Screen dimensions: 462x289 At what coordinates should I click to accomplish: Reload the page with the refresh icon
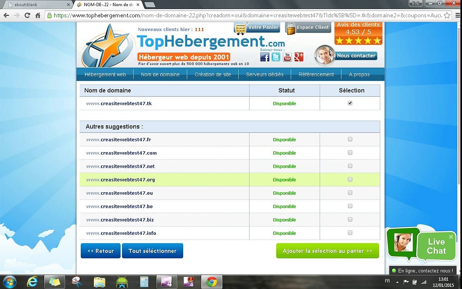click(x=27, y=15)
